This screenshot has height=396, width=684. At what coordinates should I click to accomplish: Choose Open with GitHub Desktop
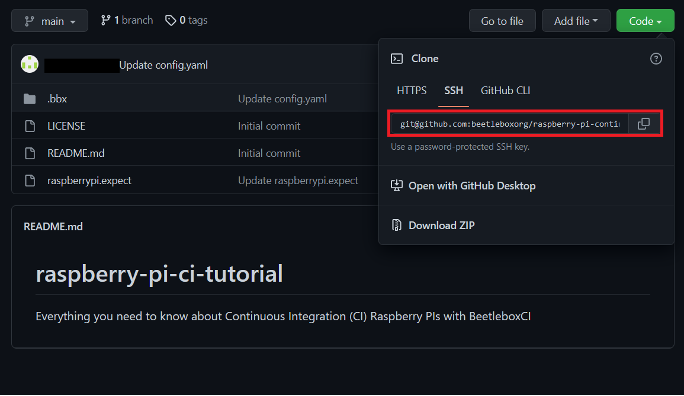472,186
